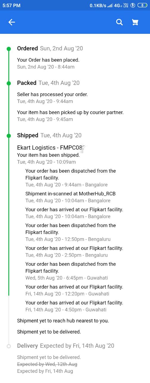Open the shopping cart icon

tap(135, 22)
